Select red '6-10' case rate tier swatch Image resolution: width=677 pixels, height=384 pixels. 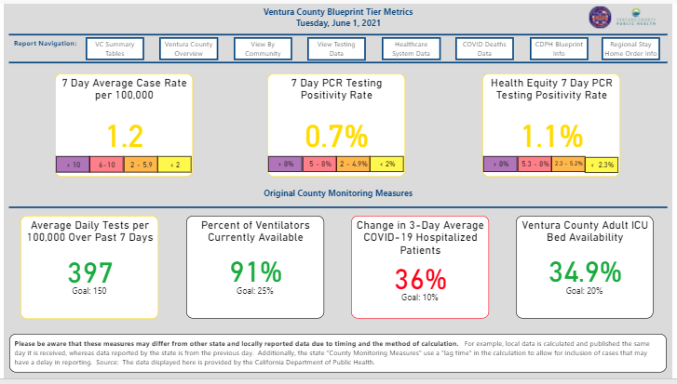click(107, 165)
